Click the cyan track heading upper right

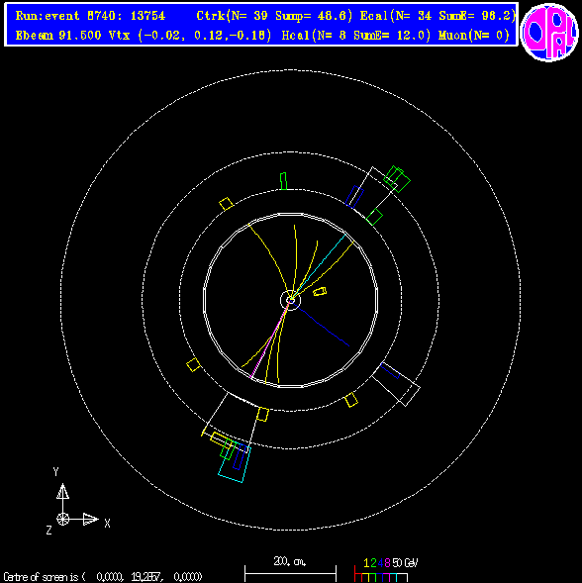coord(320,266)
